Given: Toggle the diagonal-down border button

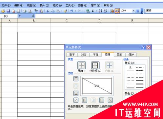Looking at the screenshot, I should (110, 100).
